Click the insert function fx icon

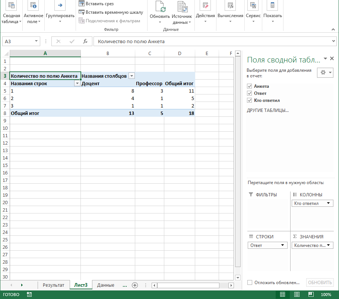click(85, 41)
